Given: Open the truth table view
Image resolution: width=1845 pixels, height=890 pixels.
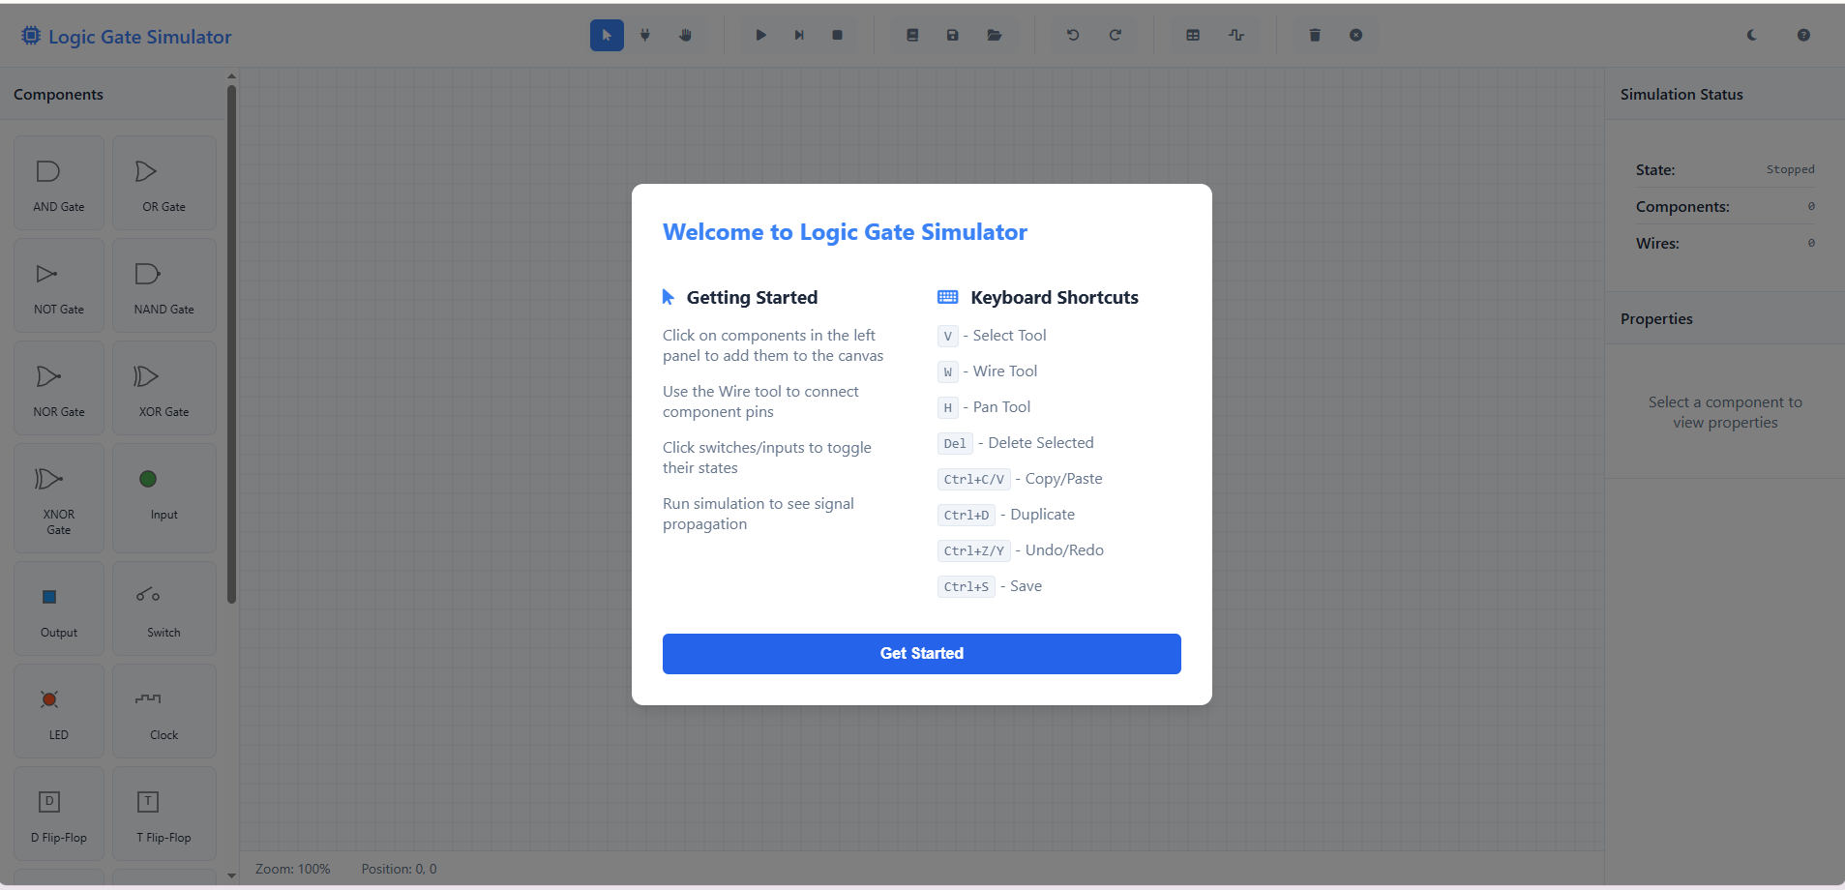Looking at the screenshot, I should click(1191, 35).
